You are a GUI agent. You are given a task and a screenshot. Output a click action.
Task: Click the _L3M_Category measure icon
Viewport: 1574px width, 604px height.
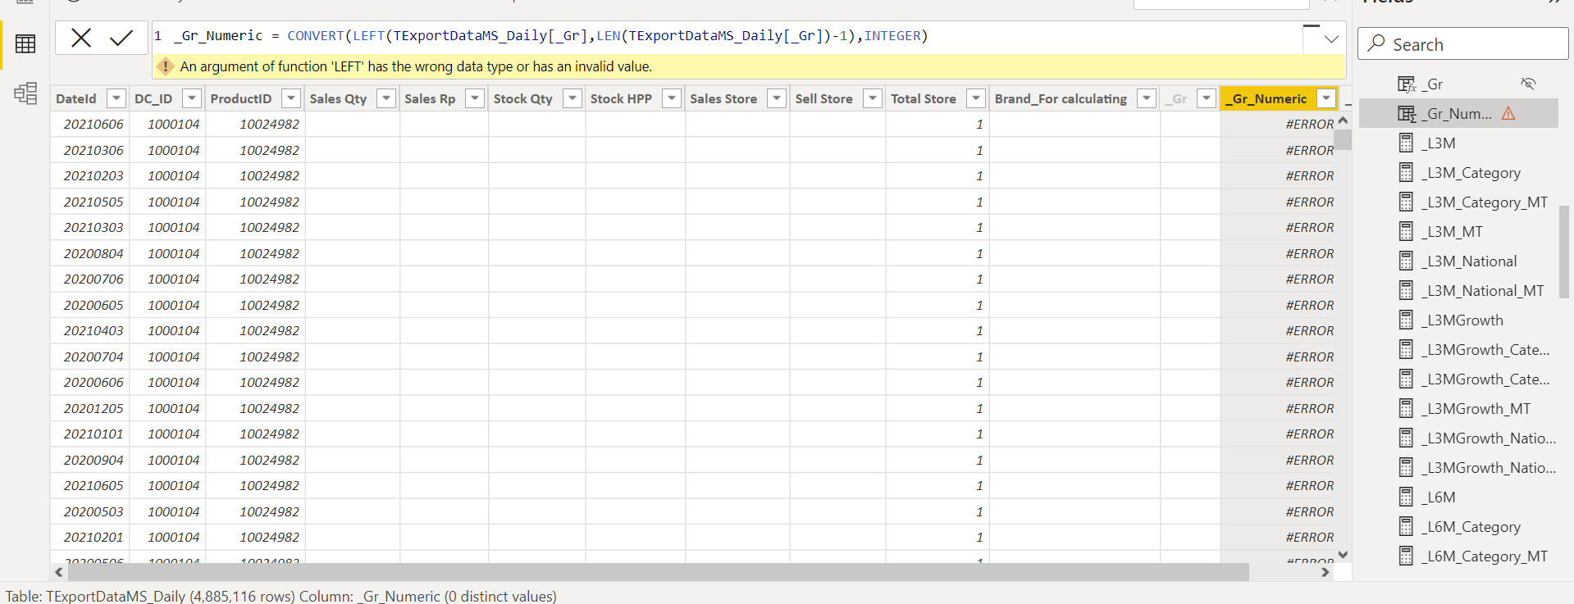pos(1406,172)
